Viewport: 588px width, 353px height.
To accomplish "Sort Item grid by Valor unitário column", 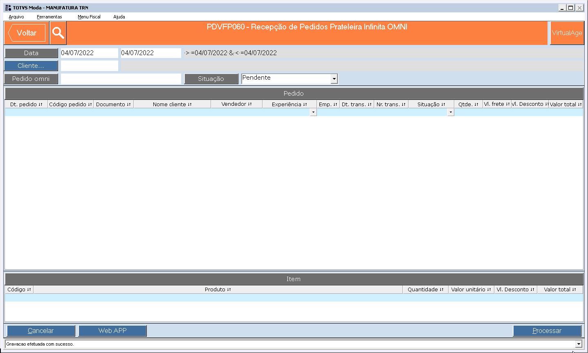I will [471, 290].
